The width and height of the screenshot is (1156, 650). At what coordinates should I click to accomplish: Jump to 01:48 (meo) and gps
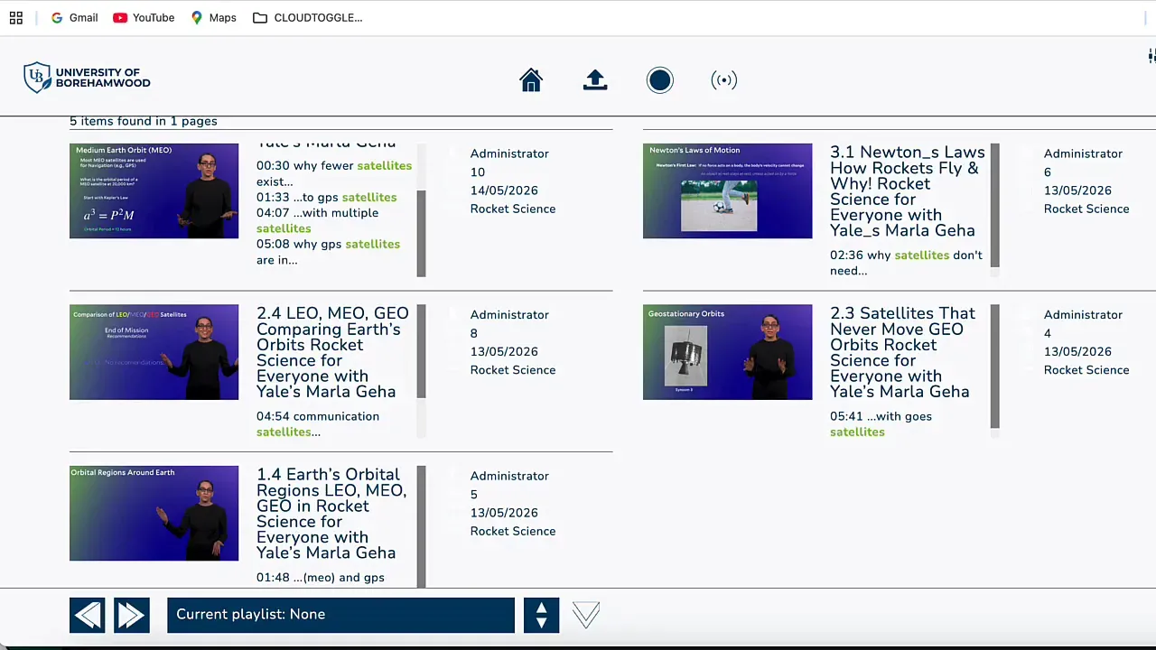pyautogui.click(x=321, y=577)
